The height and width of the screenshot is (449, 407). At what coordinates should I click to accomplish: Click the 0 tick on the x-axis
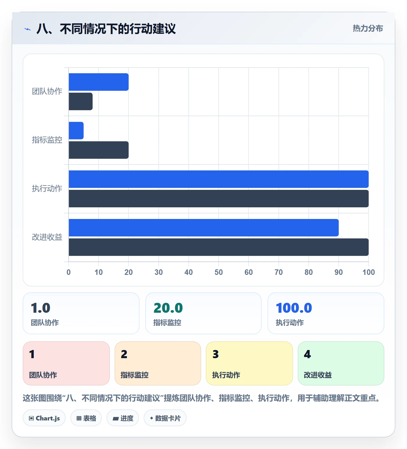(69, 272)
